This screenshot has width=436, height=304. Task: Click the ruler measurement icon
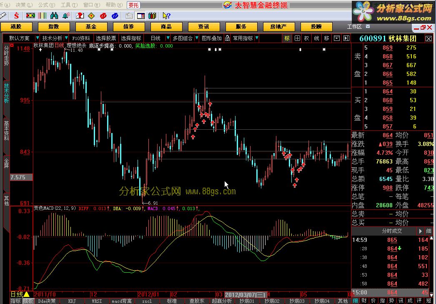click(x=3, y=16)
